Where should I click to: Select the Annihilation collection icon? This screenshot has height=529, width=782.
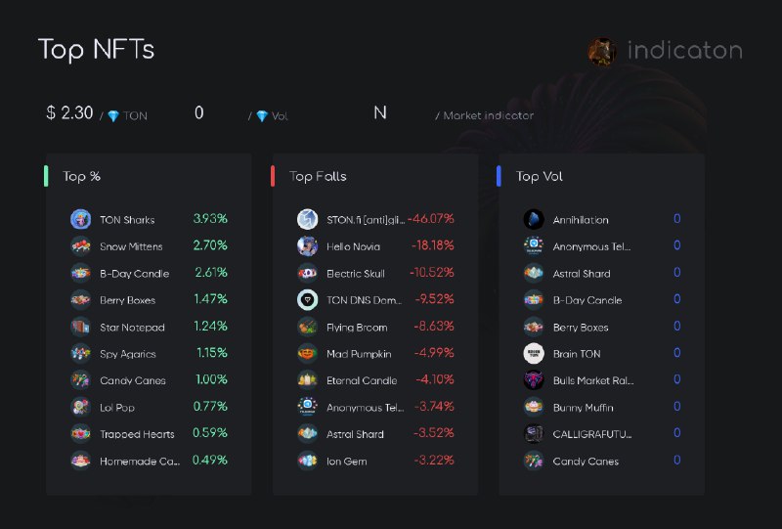pyautogui.click(x=534, y=219)
